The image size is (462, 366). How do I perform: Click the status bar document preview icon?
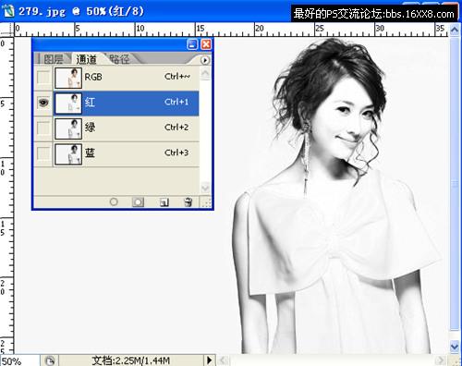[50, 360]
